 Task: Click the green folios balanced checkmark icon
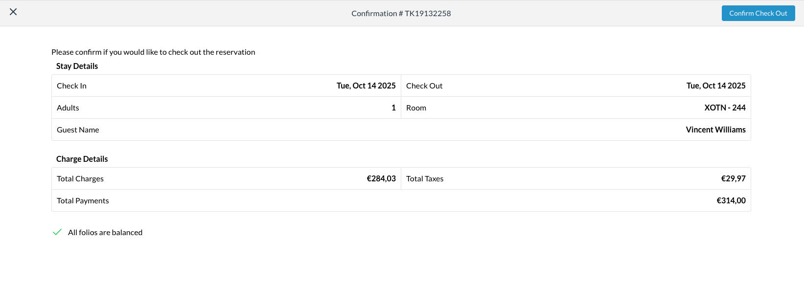(x=57, y=232)
